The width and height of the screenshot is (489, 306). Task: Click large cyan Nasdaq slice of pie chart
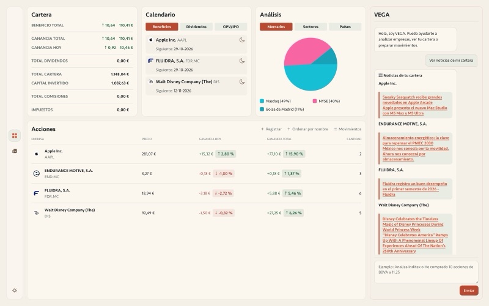pyautogui.click(x=311, y=78)
